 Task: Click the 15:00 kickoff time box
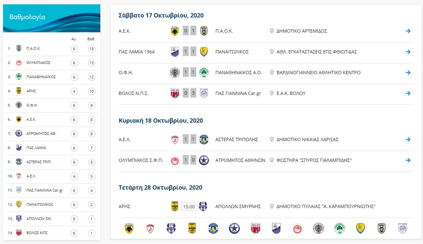point(189,207)
